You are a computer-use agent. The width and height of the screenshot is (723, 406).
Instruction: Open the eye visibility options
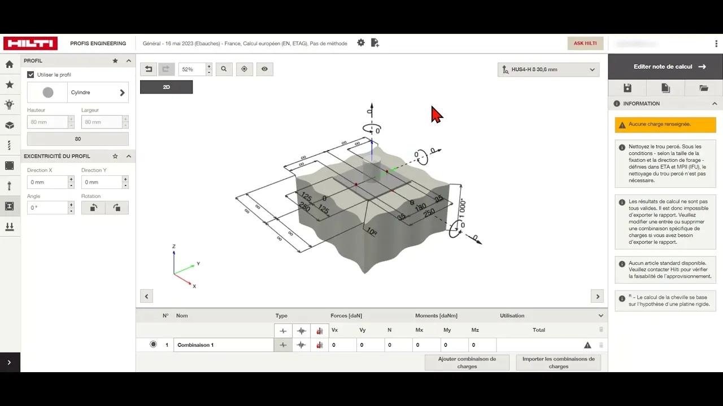click(x=264, y=69)
